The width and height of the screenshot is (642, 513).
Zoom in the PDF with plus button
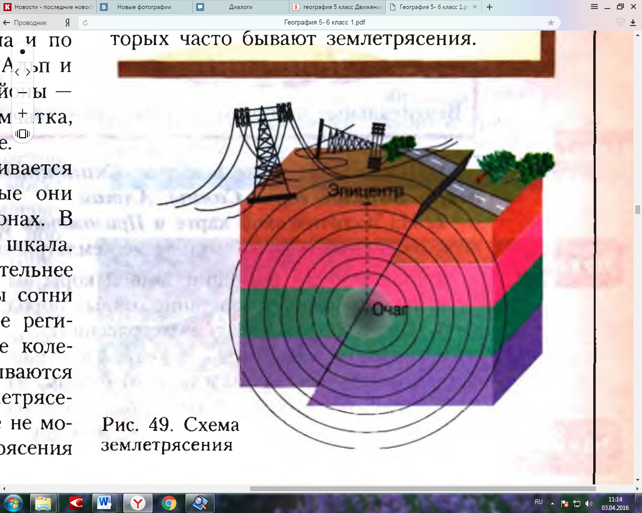click(x=23, y=113)
